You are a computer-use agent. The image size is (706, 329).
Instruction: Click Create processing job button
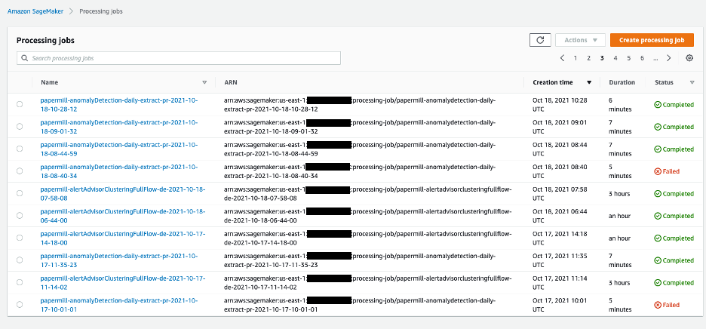[652, 40]
